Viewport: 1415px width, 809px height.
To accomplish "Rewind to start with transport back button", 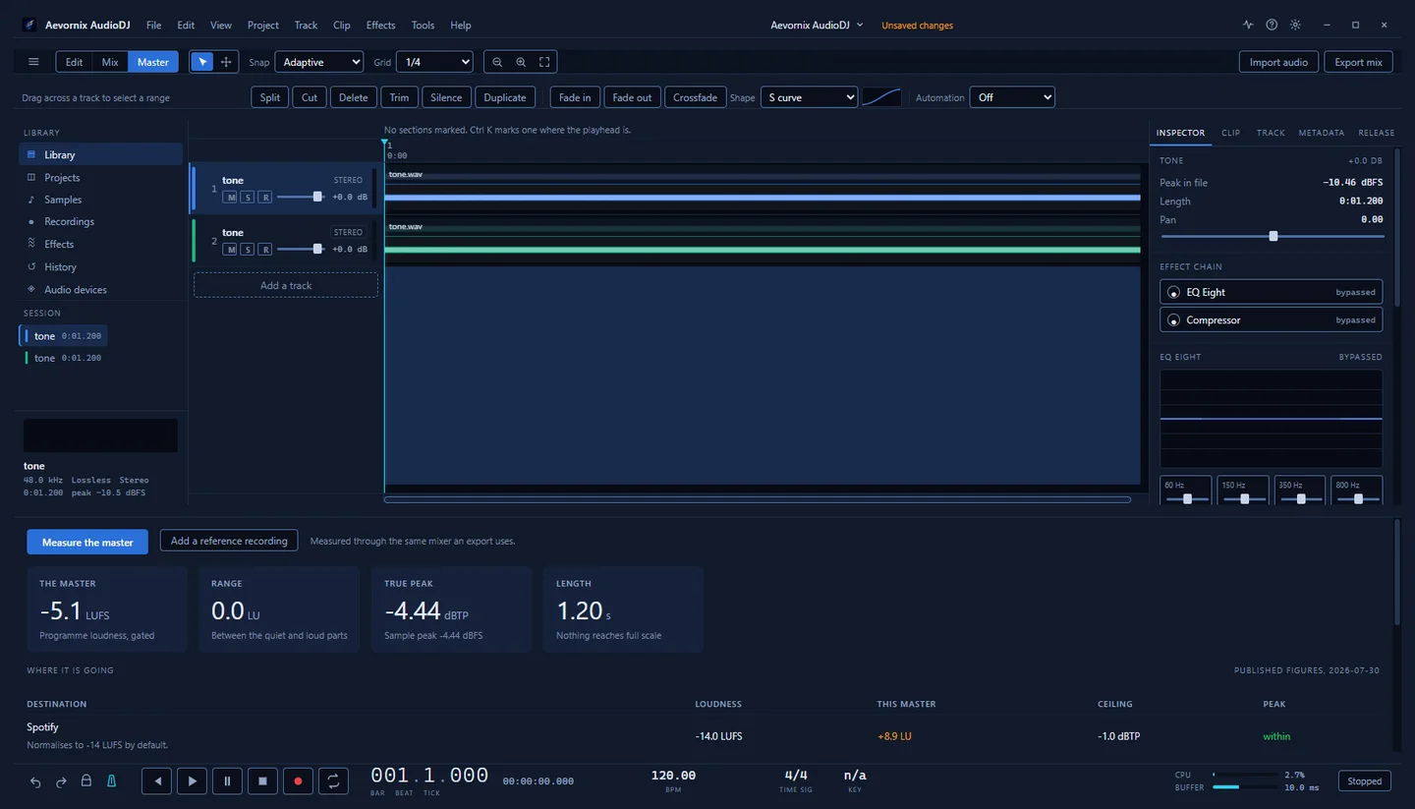I will click(156, 781).
